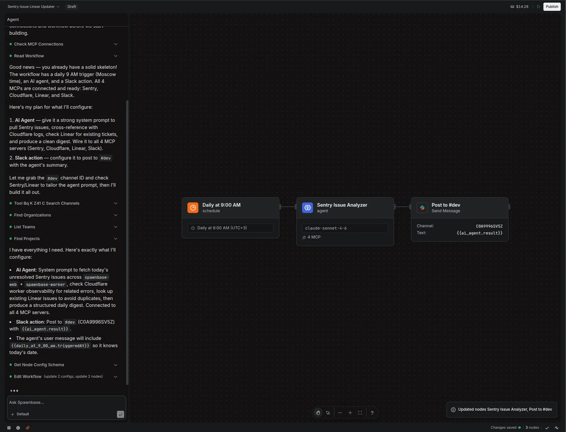
Task: Click the clock icon on Daily at 9:00 AM node
Action: 193,208
